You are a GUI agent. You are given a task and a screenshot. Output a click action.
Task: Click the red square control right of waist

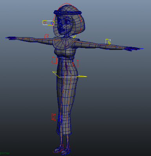pyautogui.click(x=76, y=63)
